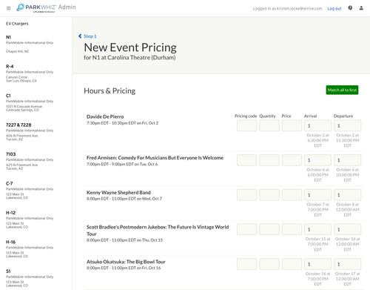Edit Arrival field for Davide De Pierro
The image size is (370, 290).
pos(317,125)
